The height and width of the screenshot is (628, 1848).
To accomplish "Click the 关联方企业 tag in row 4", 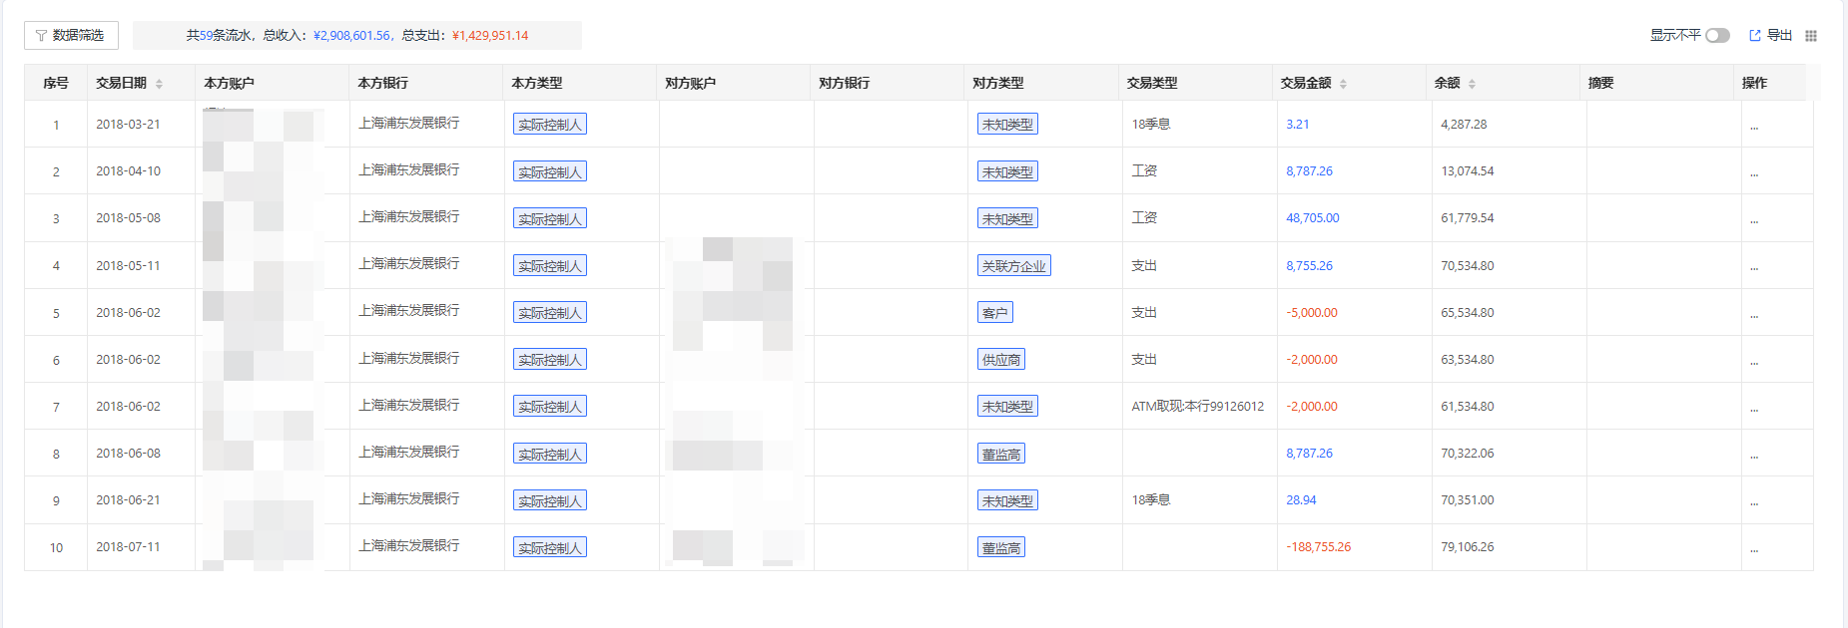I will [x=1013, y=266].
